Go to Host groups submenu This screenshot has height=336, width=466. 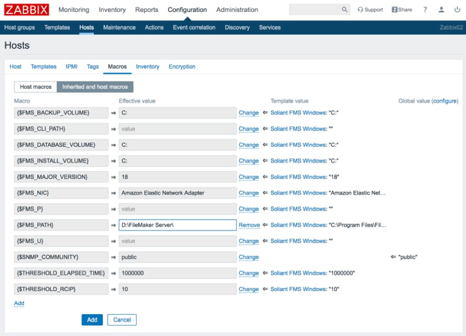click(19, 28)
